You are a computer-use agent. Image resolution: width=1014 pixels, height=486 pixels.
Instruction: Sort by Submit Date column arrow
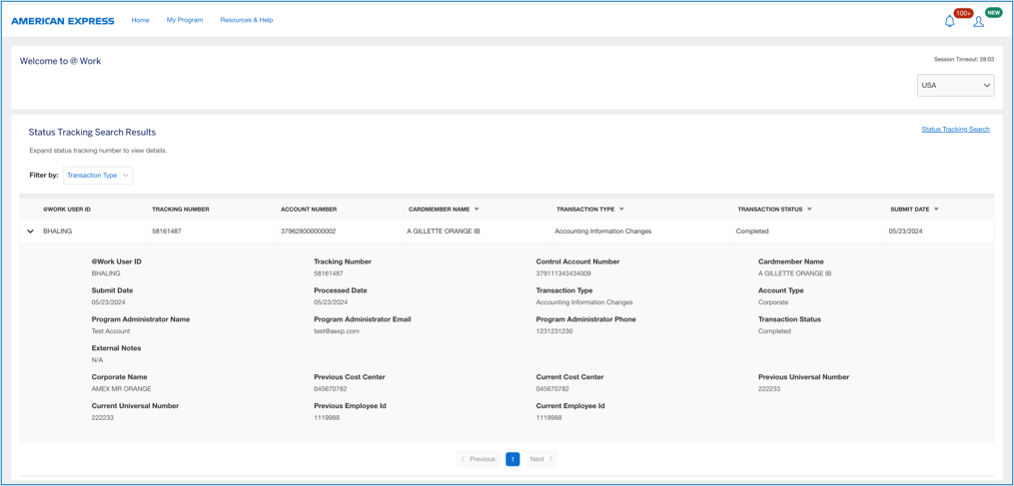pyautogui.click(x=936, y=210)
